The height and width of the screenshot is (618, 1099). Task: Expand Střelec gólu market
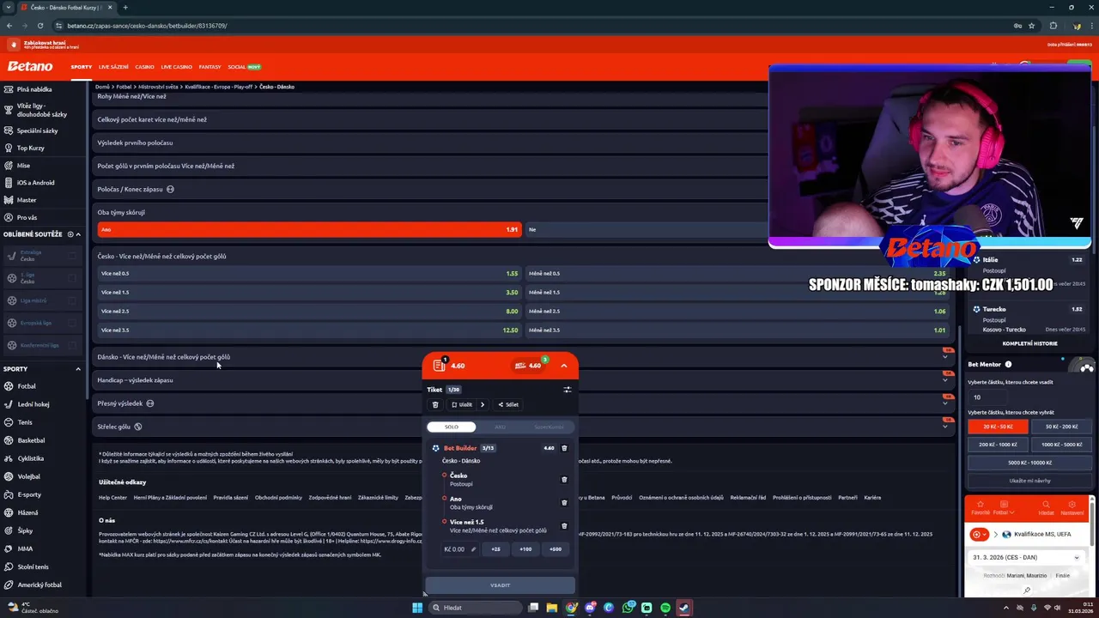point(524,427)
